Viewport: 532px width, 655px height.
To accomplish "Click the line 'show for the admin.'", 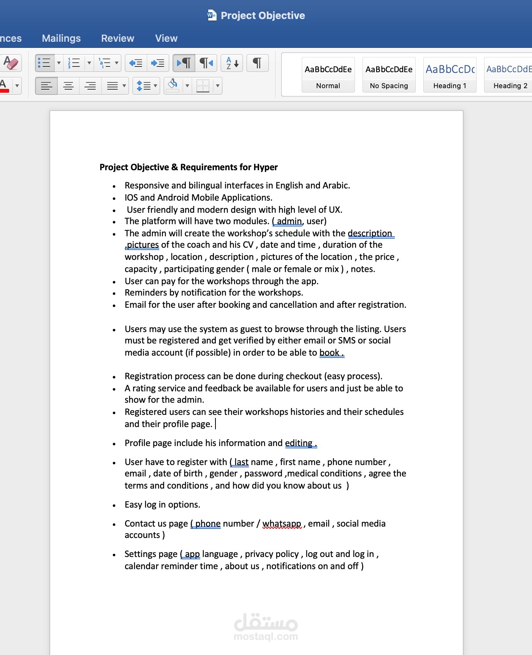I will click(165, 400).
